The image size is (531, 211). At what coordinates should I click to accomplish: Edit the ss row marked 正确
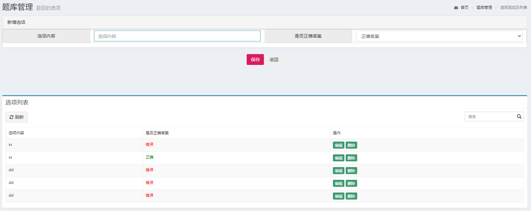pyautogui.click(x=339, y=158)
